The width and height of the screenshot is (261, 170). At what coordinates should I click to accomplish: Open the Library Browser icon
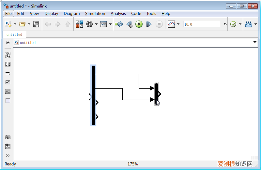pos(79,24)
